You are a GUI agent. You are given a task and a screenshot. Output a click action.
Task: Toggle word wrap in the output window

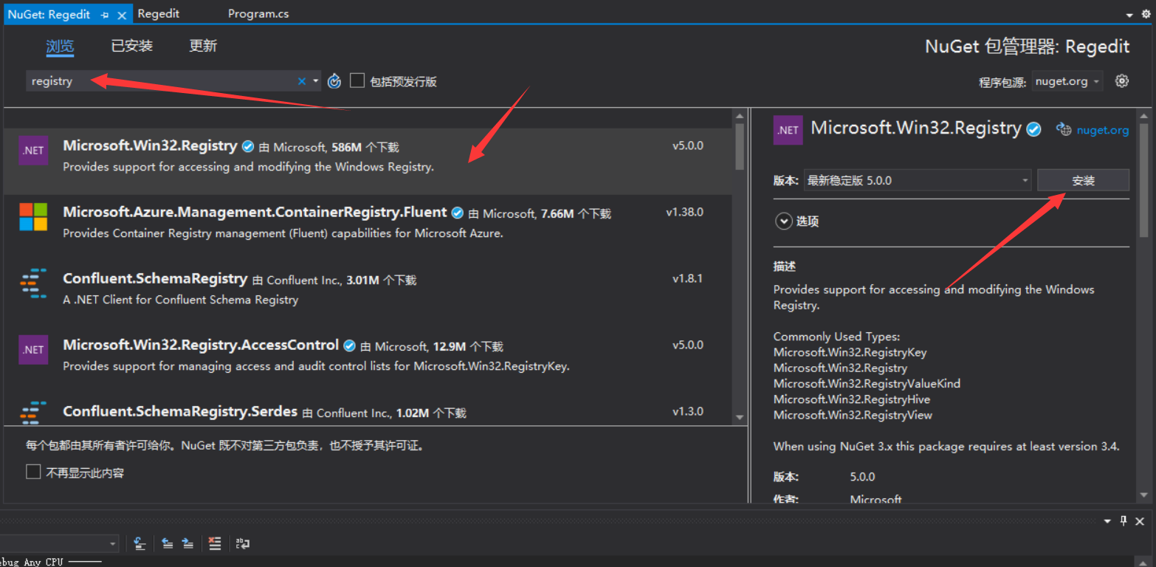[x=242, y=543]
